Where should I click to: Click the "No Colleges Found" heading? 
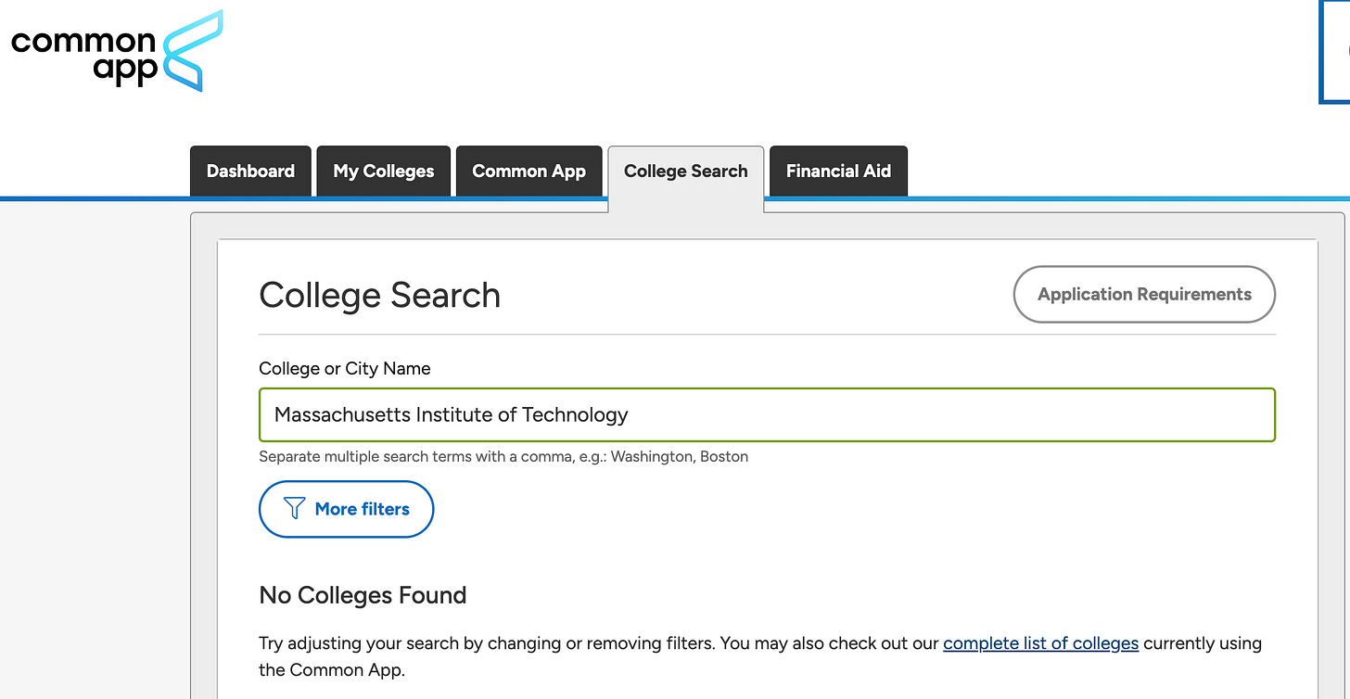[x=363, y=595]
